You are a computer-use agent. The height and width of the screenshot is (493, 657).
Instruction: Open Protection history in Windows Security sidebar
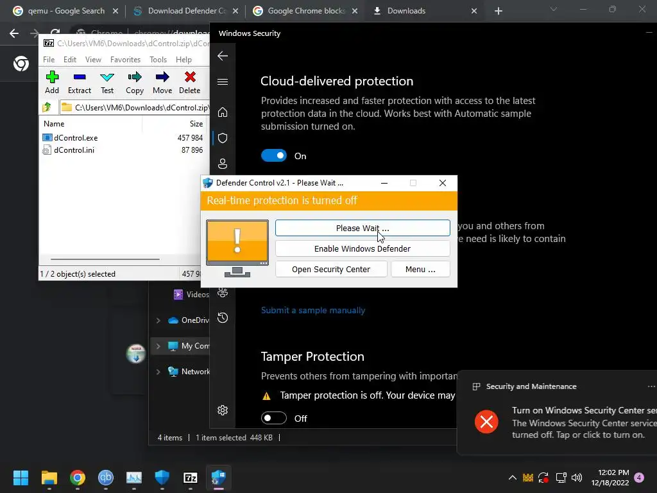pyautogui.click(x=223, y=318)
